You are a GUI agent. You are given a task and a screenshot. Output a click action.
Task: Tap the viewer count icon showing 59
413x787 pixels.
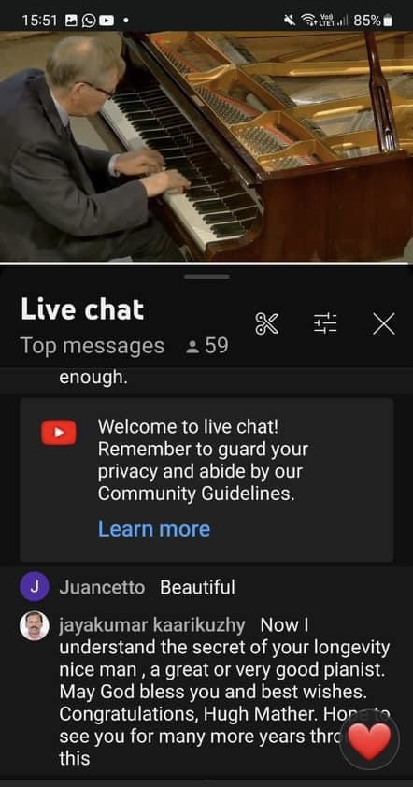[192, 347]
